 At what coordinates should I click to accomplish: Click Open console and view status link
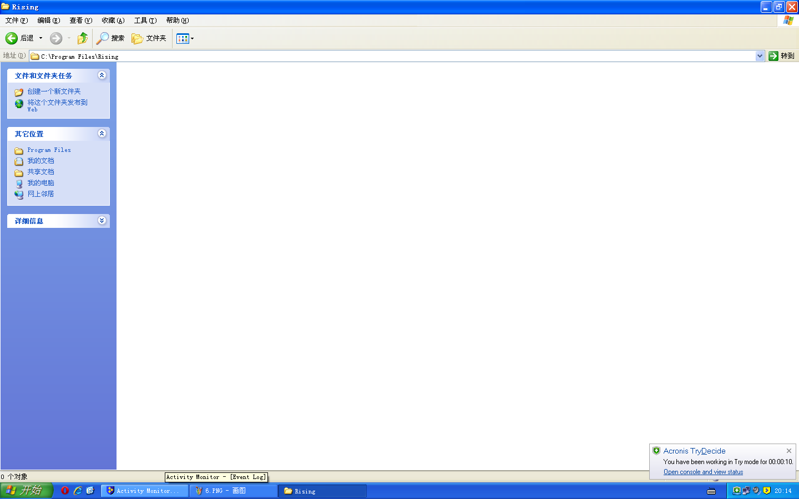(x=704, y=472)
